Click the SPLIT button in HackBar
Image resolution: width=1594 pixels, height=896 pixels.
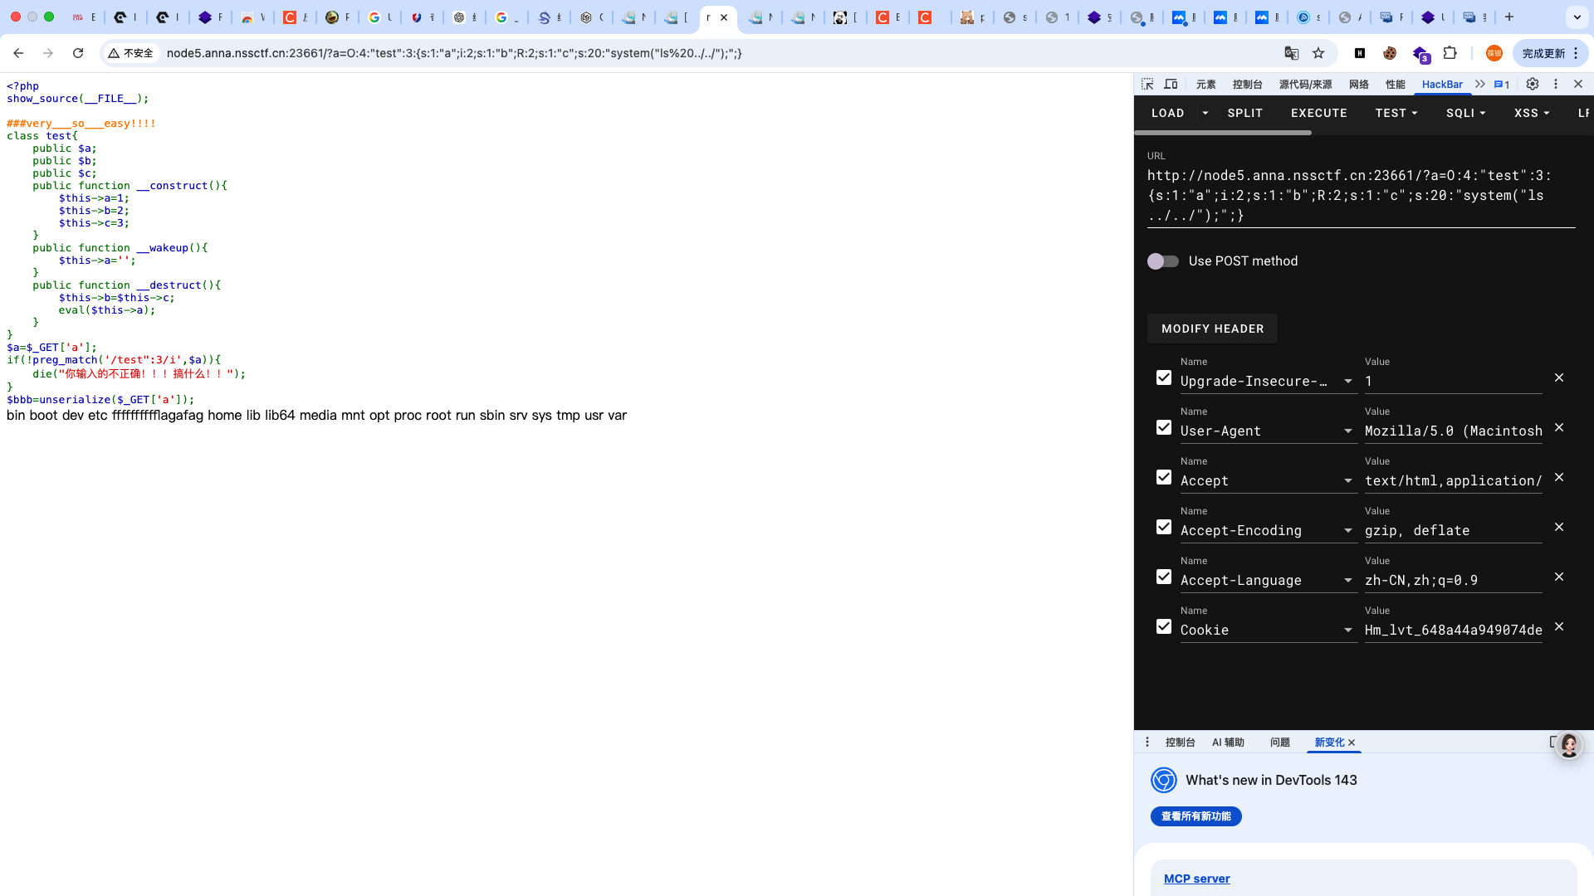[1245, 113]
